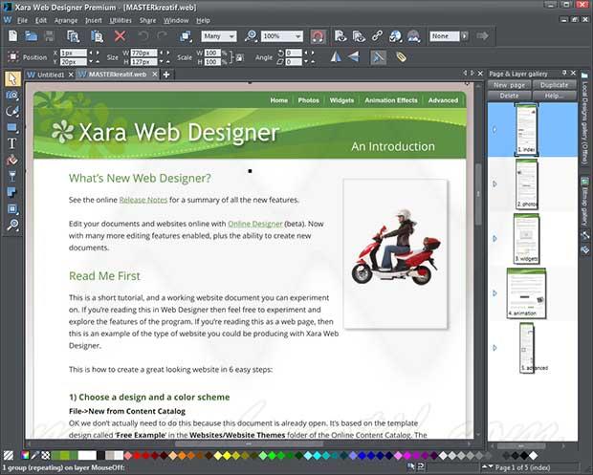Open a file with the folder icon
The width and height of the screenshot is (593, 475).
pos(31,36)
